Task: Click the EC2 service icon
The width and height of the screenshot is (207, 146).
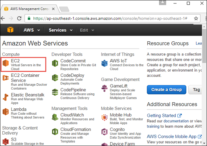Action: coord(6,64)
